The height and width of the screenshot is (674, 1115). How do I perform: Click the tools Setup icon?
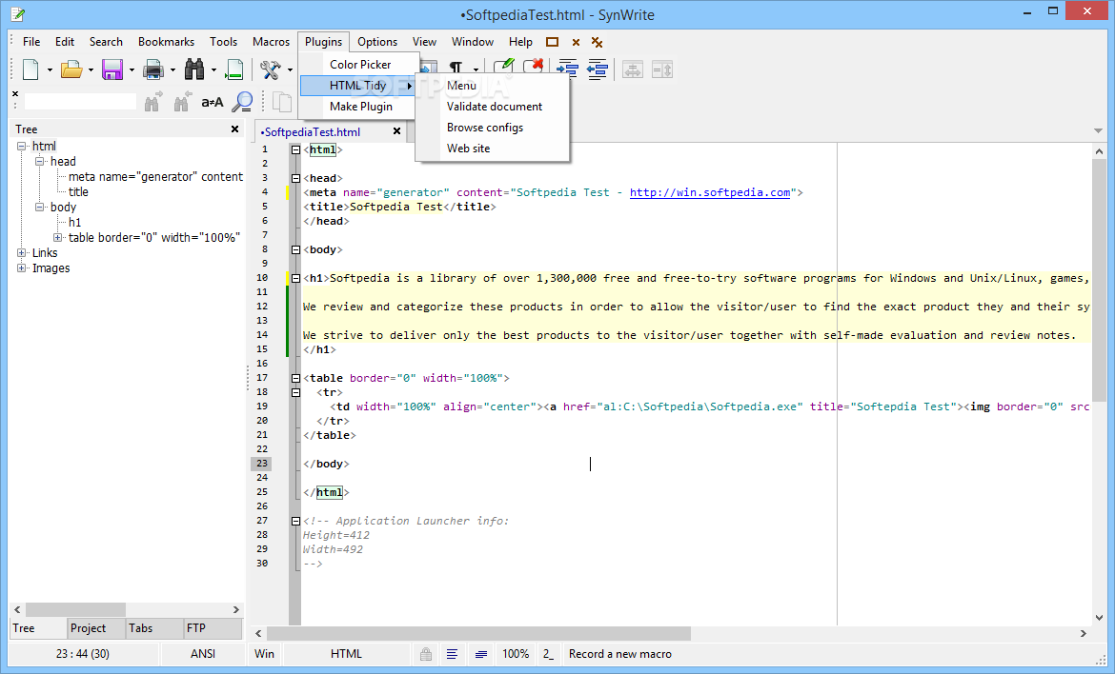pos(271,69)
